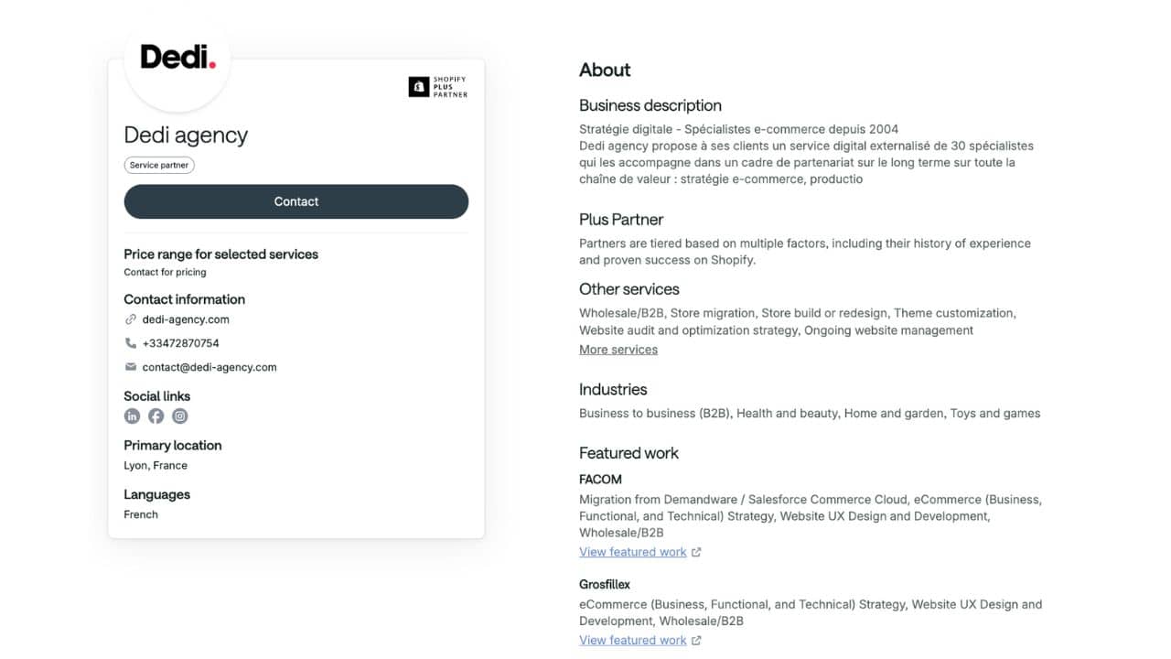Viewport: 1171px width, 659px height.
Task: Click external link icon under Grosfillex work
Action: click(696, 641)
